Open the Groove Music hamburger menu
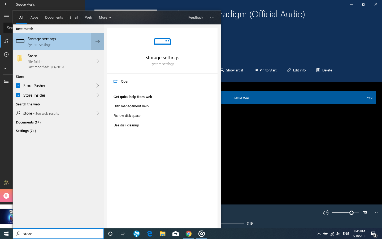Viewport: 382px width, 239px height. tap(6, 15)
